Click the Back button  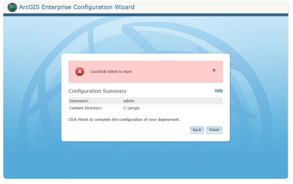tap(197, 130)
